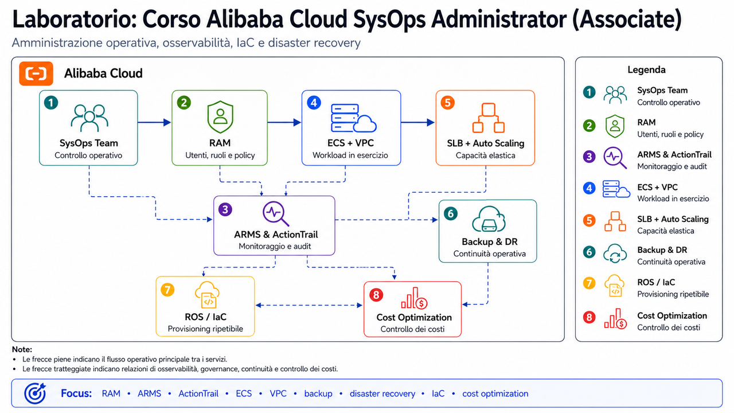Click the Cost Optimization chart icon in diagram
734x413 pixels.
pyautogui.click(x=413, y=298)
